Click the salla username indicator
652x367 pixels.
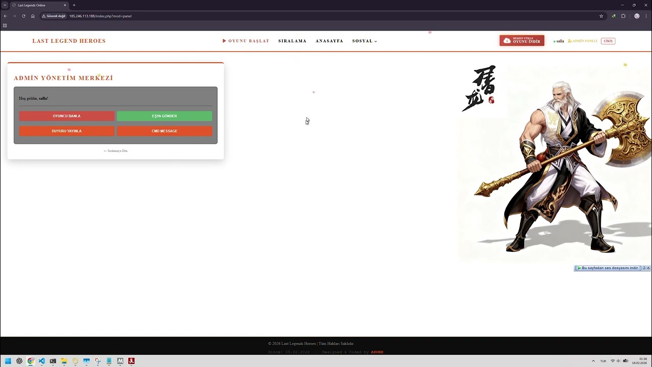point(559,41)
